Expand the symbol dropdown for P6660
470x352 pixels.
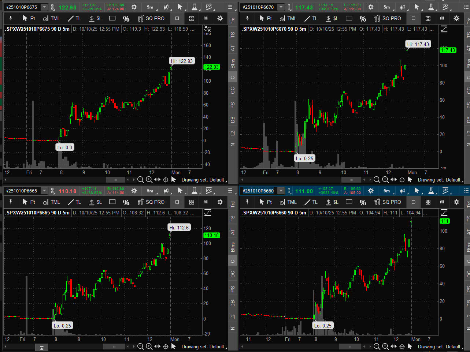281,191
